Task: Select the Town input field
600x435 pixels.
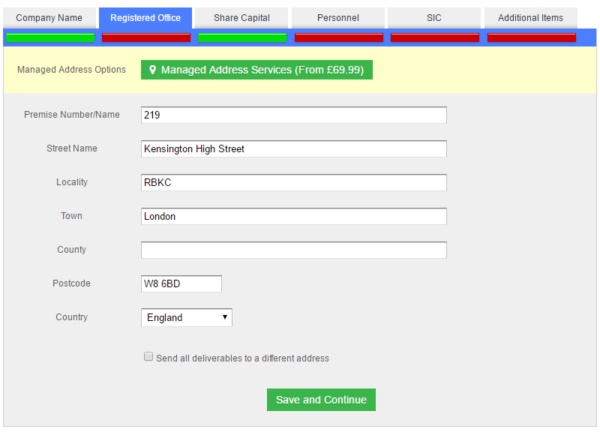Action: (293, 216)
